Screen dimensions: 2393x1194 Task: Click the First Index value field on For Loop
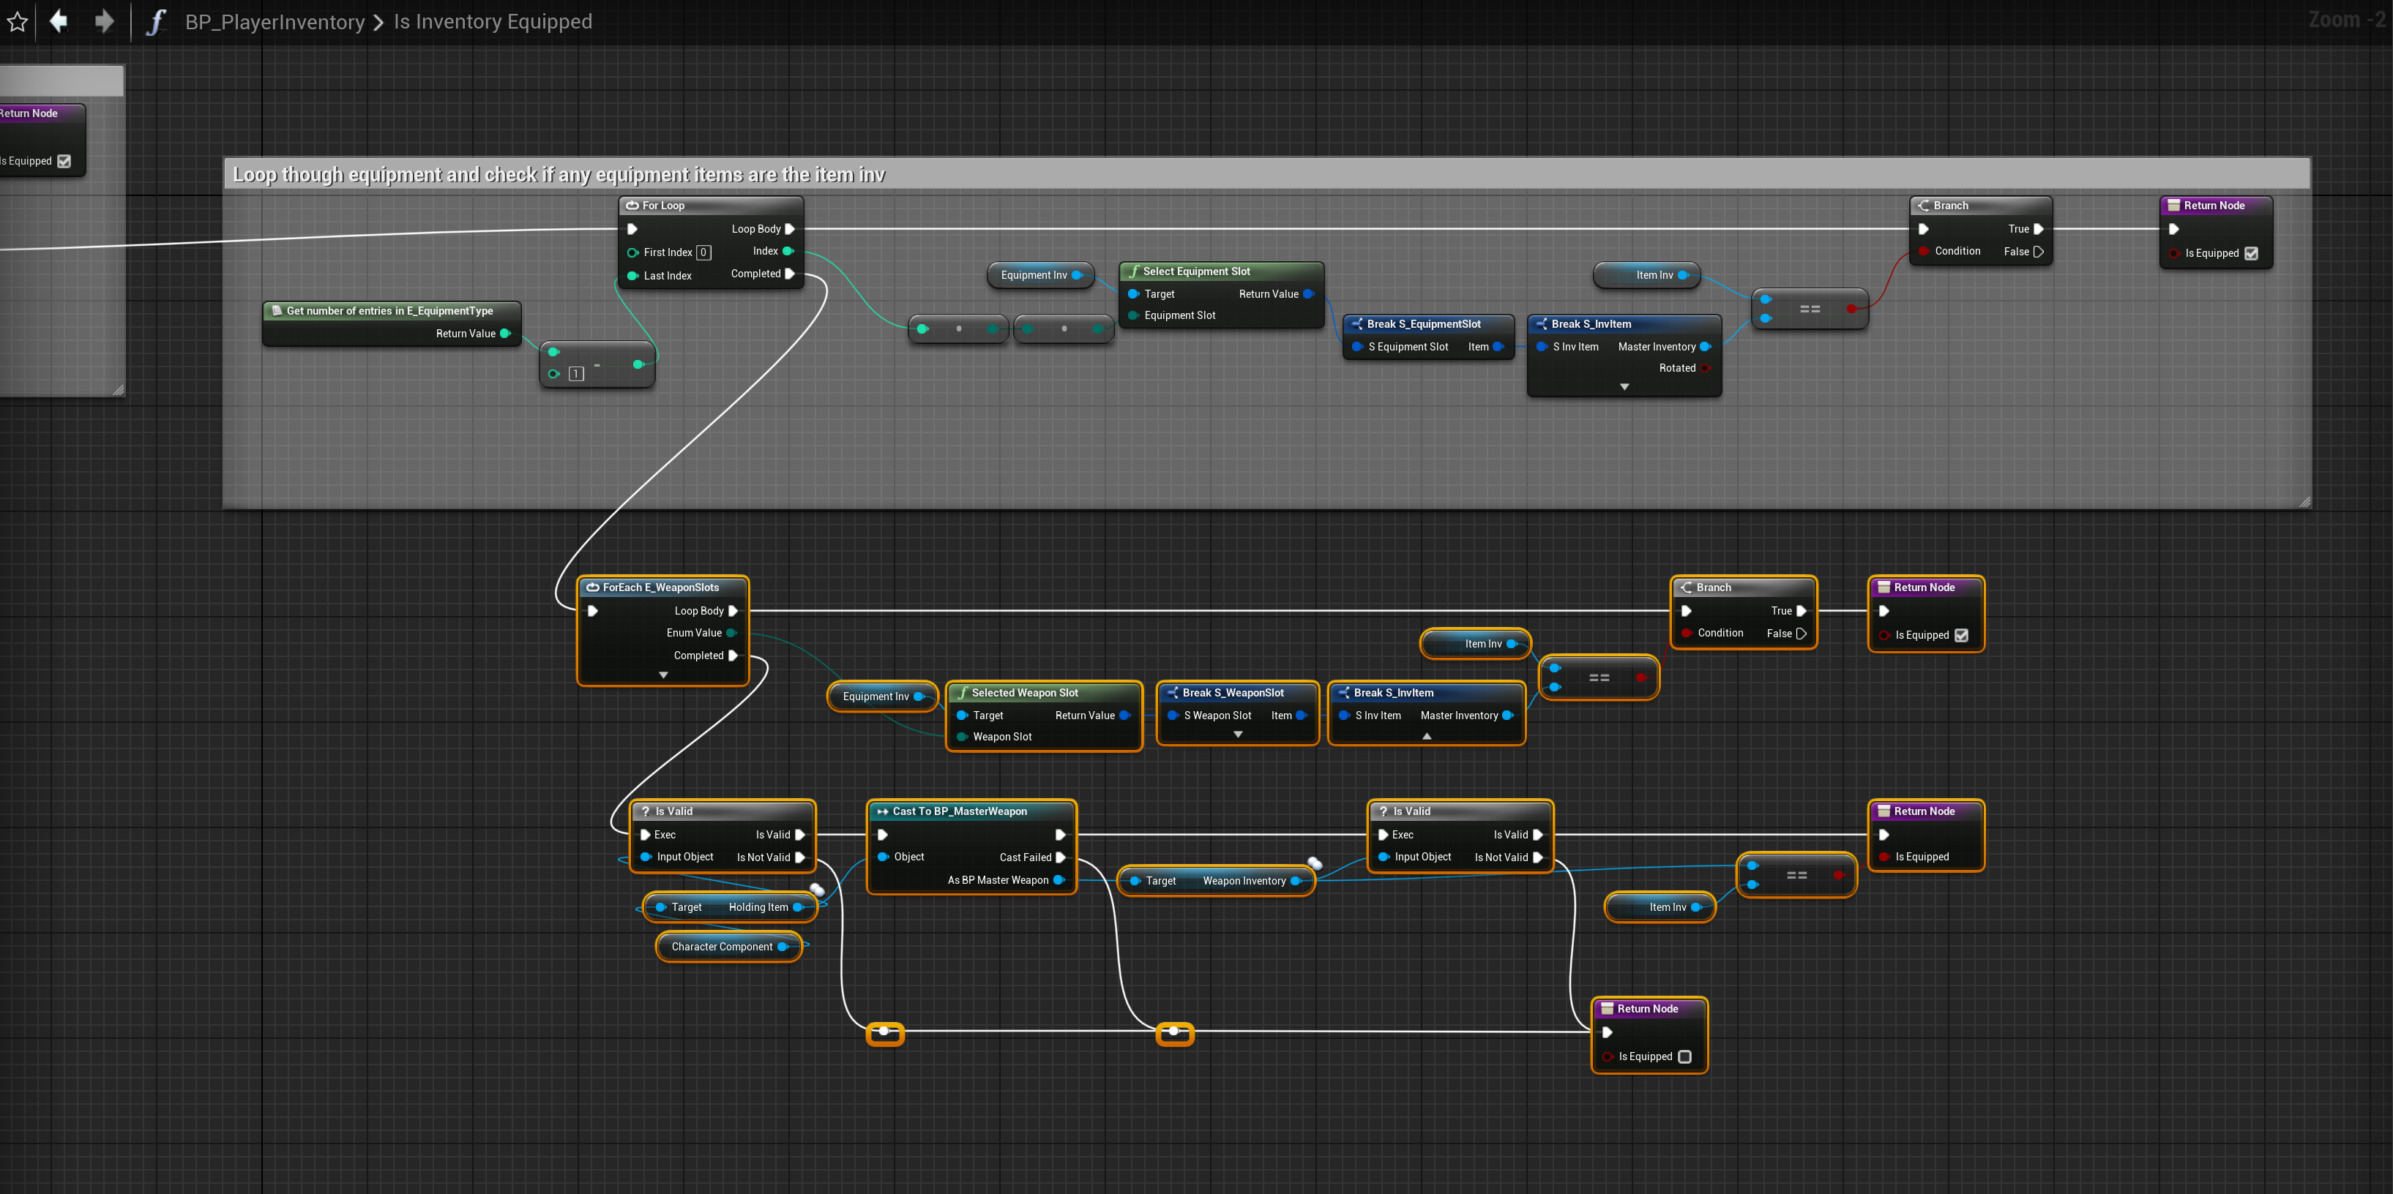[x=704, y=252]
